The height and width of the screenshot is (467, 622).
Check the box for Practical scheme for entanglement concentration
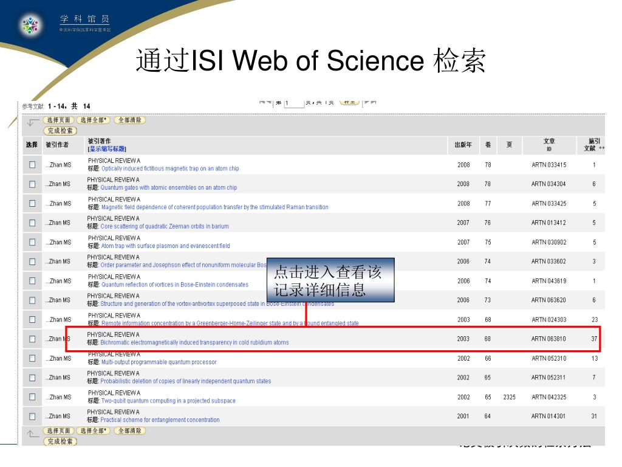tap(33, 417)
